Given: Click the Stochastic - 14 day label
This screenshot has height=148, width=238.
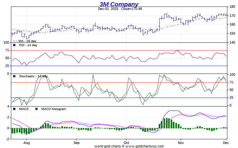Looking at the screenshot, I should click(x=33, y=76).
